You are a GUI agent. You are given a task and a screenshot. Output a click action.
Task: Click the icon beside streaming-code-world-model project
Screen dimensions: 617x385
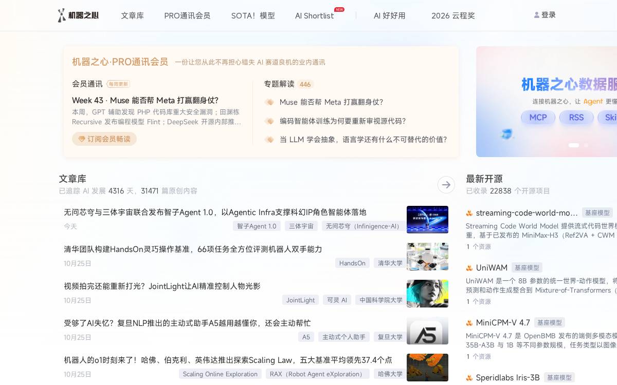tap(469, 213)
